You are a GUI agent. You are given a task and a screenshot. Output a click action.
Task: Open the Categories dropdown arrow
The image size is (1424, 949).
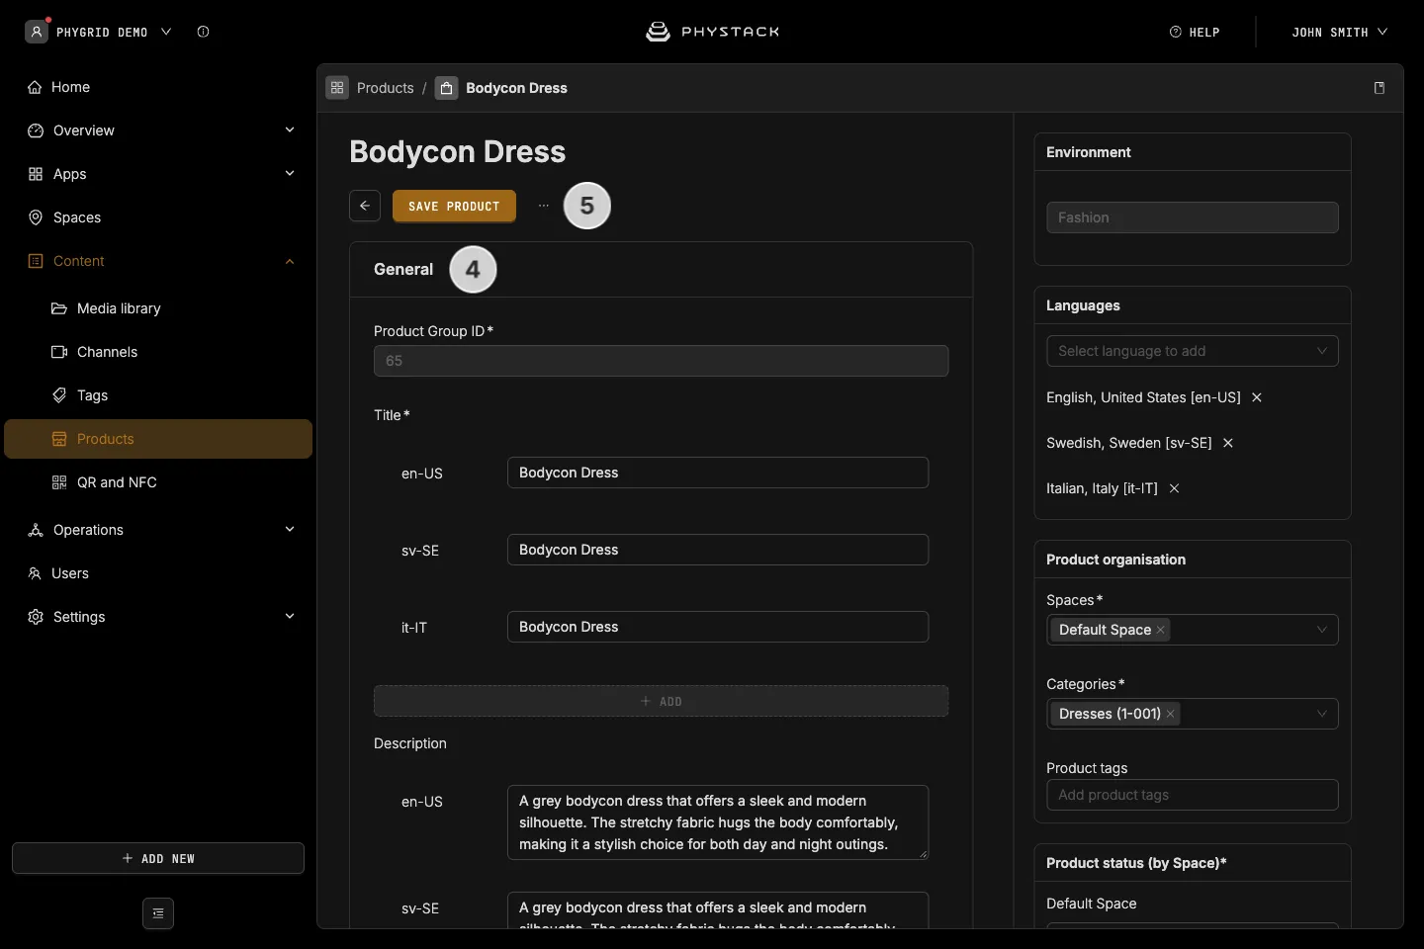coord(1322,714)
